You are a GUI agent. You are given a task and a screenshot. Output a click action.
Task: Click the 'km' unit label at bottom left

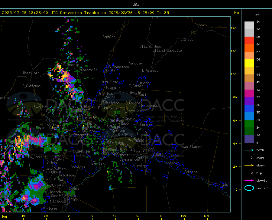[x=4, y=217]
